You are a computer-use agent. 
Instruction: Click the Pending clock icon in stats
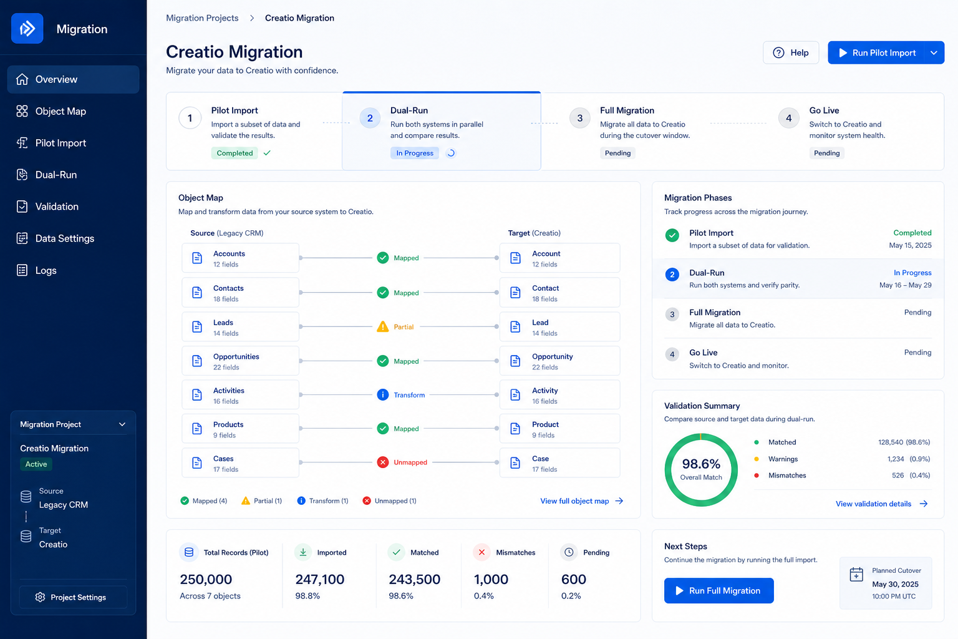(569, 552)
